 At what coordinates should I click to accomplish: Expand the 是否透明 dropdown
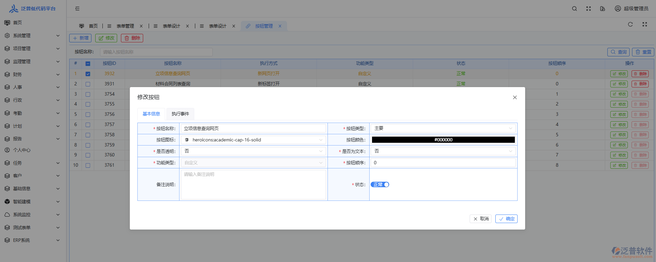[x=253, y=151]
